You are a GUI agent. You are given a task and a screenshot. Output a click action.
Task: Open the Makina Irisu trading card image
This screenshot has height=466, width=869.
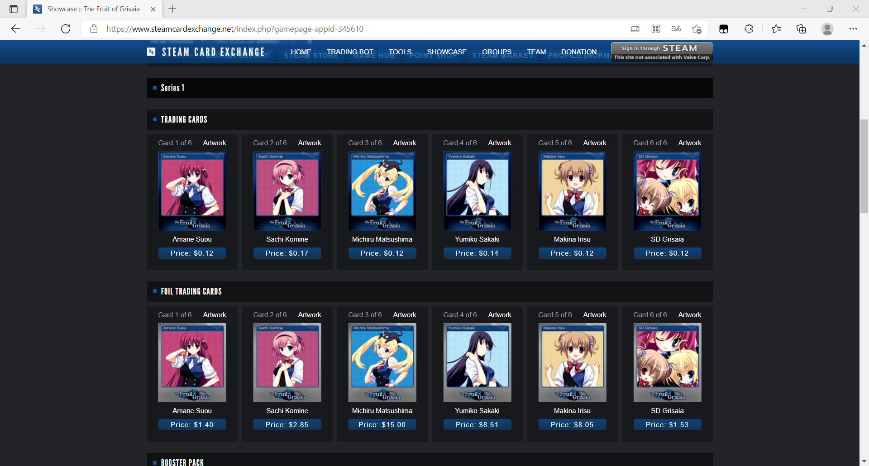coord(572,191)
